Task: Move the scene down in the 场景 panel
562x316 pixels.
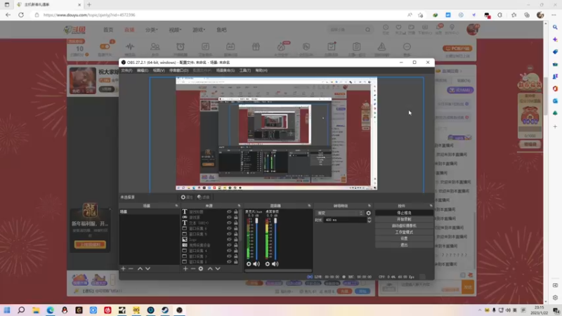Action: point(148,268)
